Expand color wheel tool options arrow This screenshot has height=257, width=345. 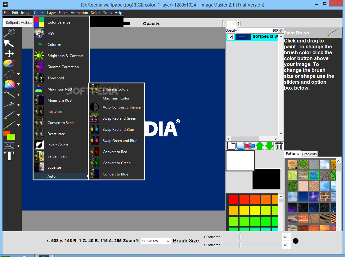(x=19, y=84)
